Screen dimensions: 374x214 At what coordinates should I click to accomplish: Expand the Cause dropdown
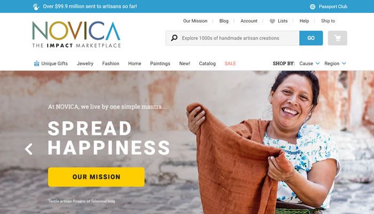[309, 64]
